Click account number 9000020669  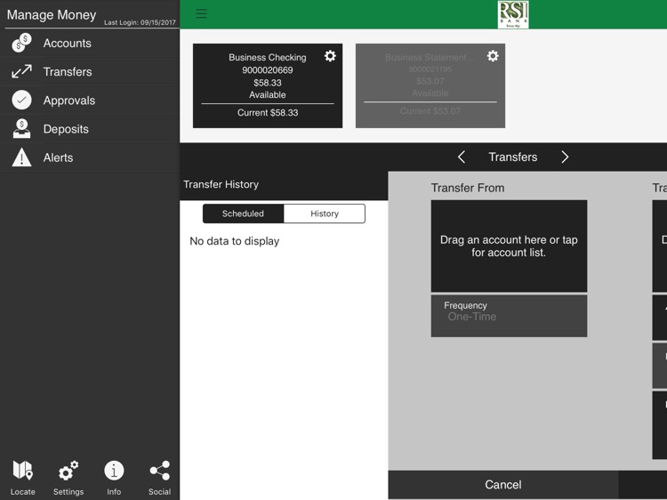tap(268, 70)
